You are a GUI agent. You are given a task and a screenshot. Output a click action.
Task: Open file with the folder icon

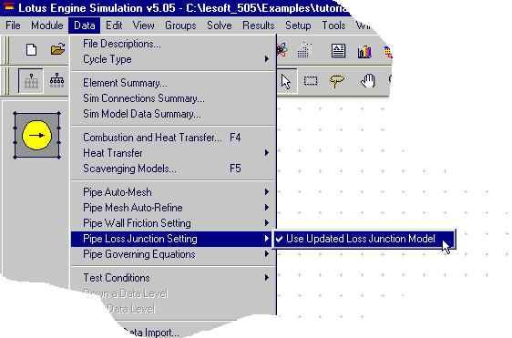click(57, 50)
